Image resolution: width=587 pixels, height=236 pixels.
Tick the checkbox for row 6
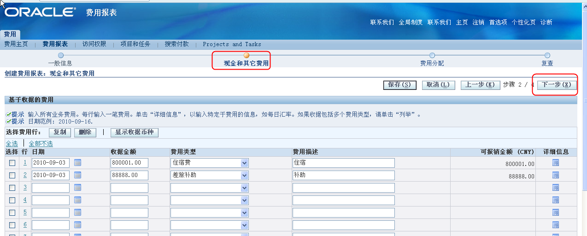(12, 225)
